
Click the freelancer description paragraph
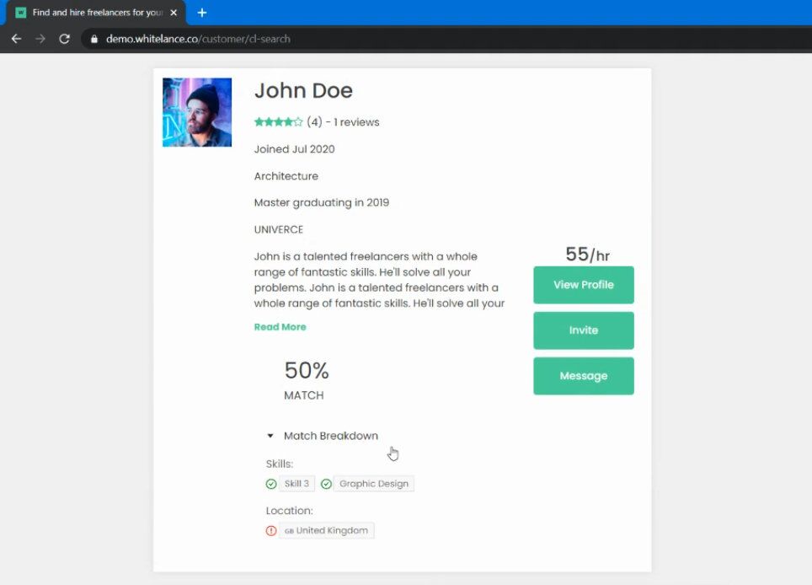(380, 280)
